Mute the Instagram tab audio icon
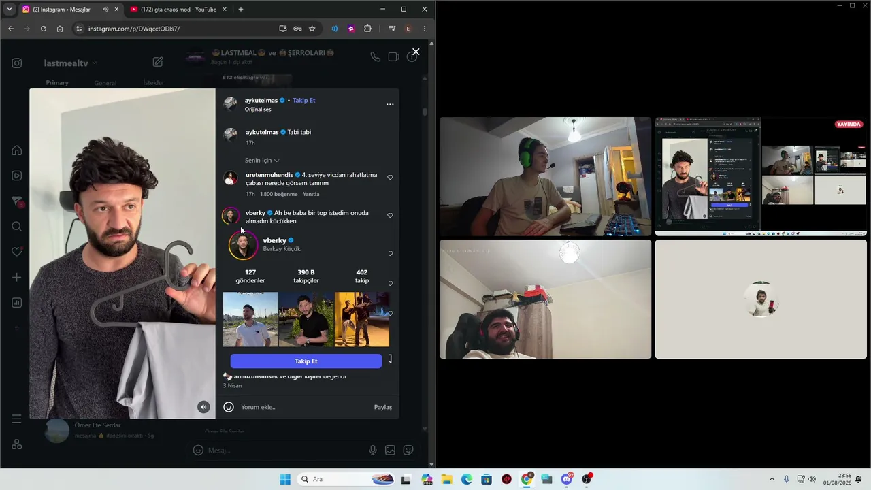871x490 pixels. point(105,10)
